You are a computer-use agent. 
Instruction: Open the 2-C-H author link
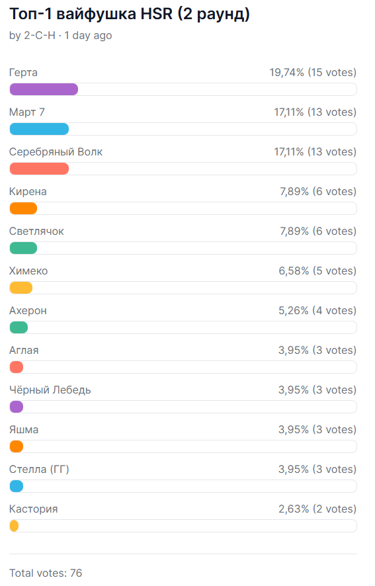(x=40, y=36)
